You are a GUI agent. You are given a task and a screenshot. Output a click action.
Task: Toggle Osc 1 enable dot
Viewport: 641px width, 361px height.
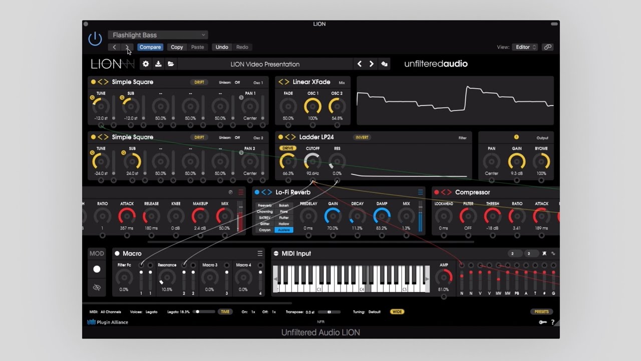tap(93, 82)
